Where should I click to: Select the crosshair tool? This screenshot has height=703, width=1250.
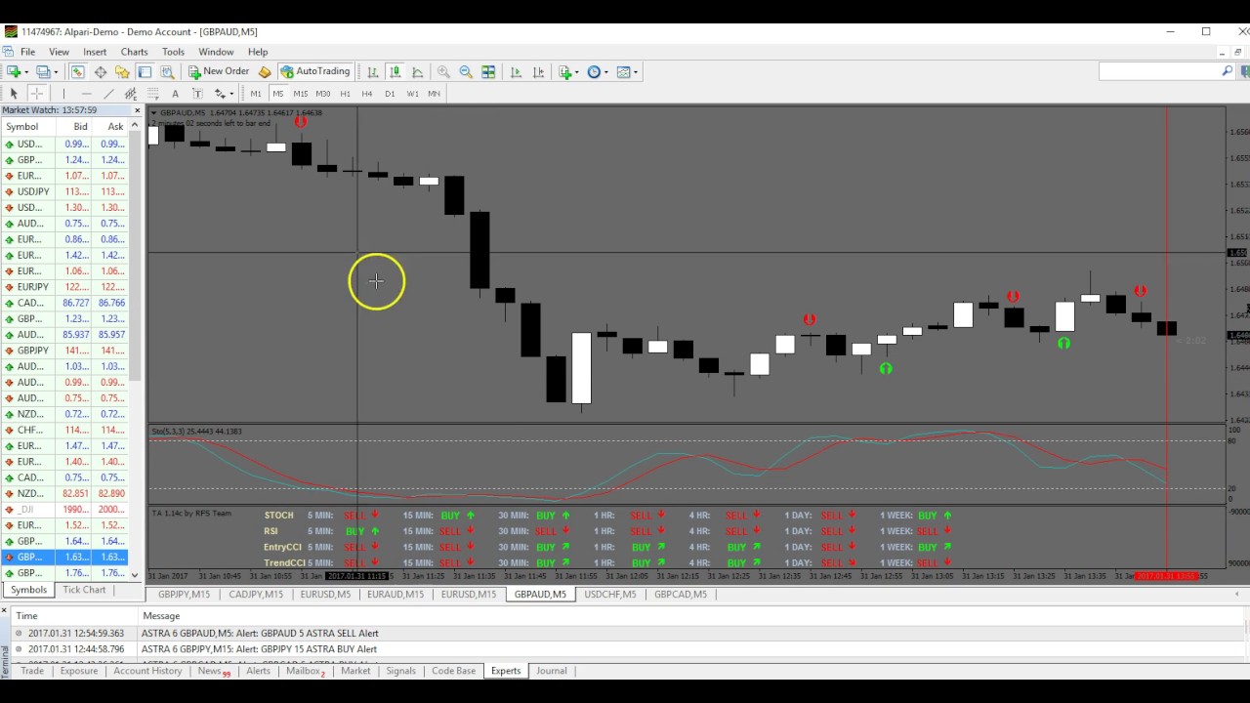pos(37,94)
